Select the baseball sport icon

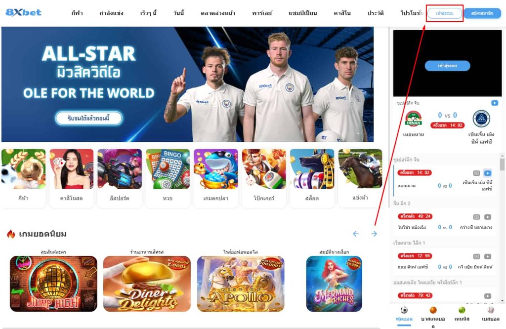(x=491, y=310)
